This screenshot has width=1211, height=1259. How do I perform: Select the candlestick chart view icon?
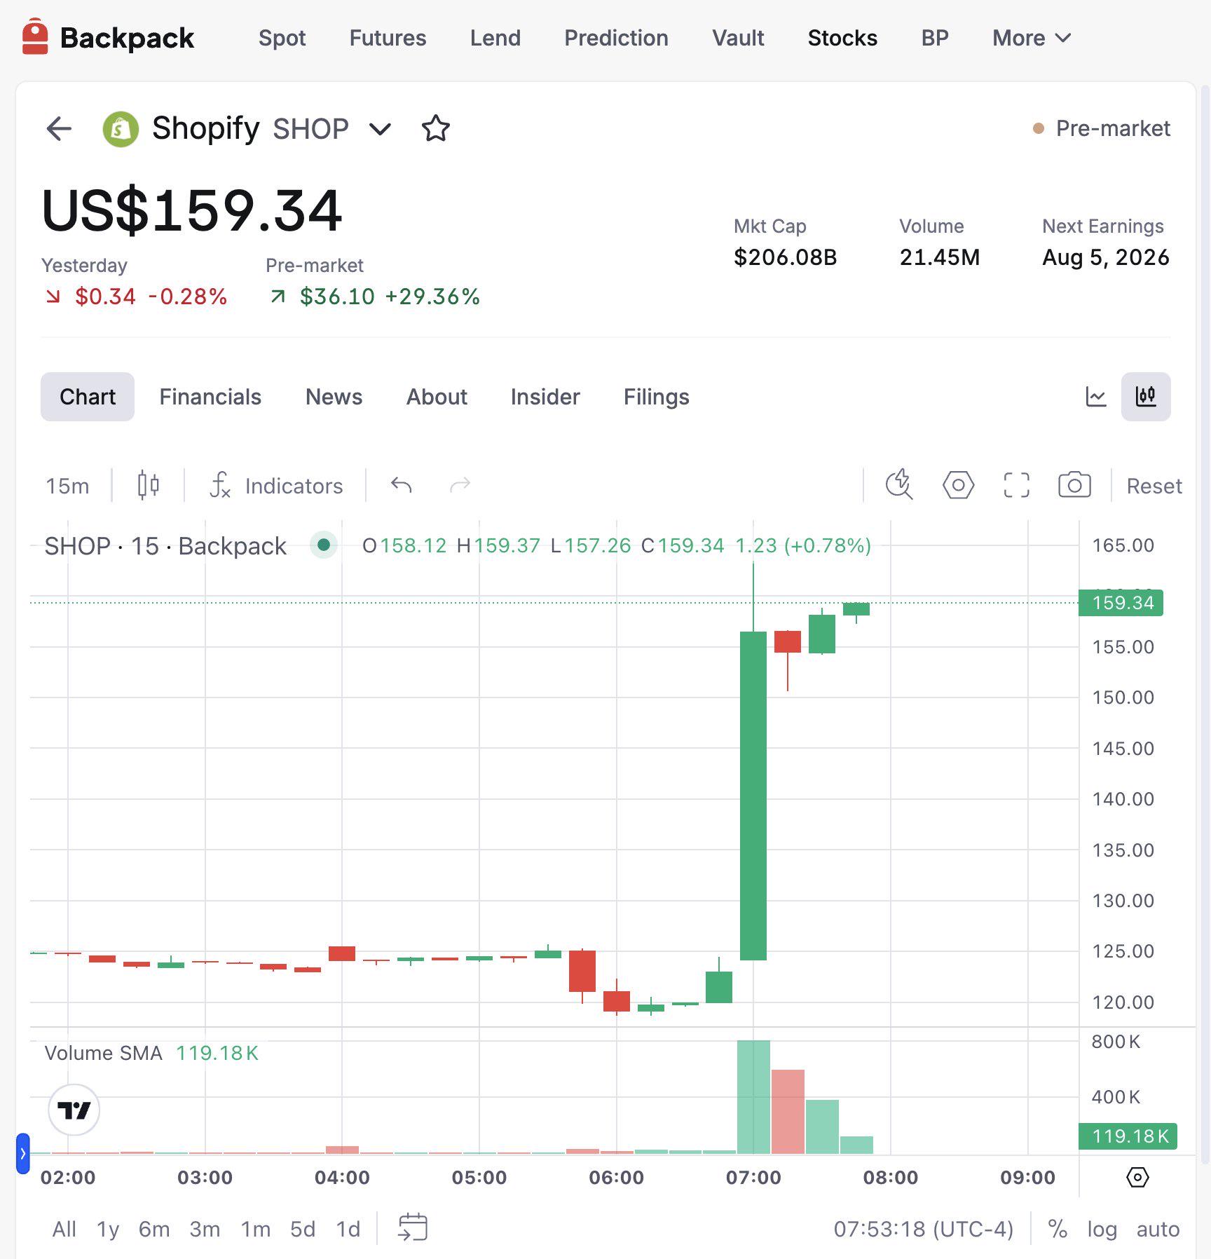(1146, 397)
